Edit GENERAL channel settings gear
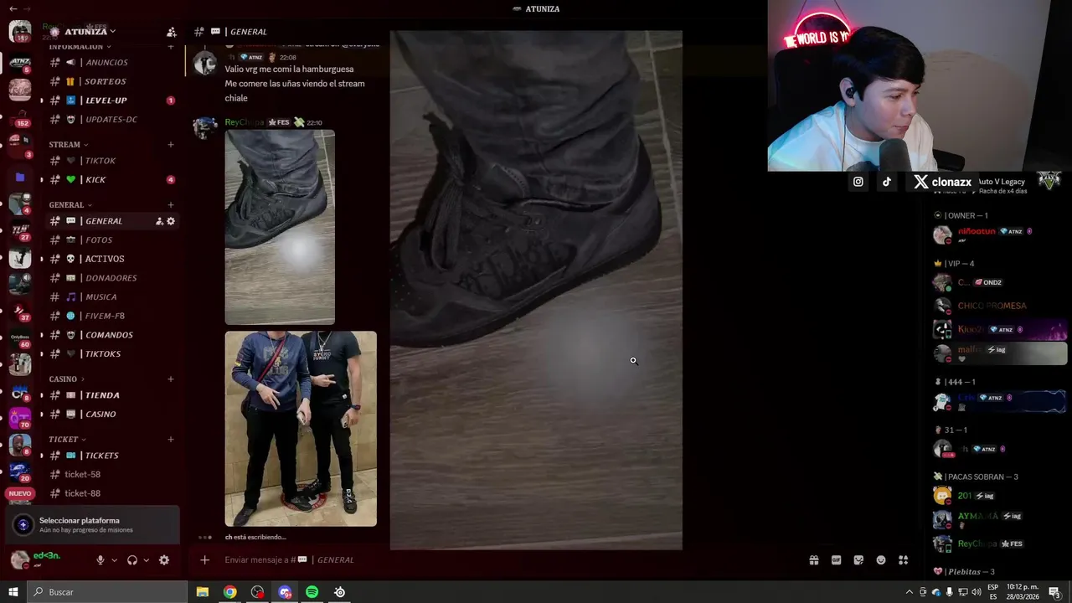Viewport: 1072px width, 603px height. click(x=171, y=221)
